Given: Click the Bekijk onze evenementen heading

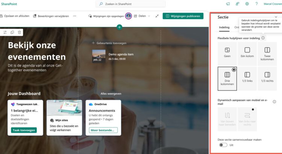Looking at the screenshot, I should (37, 51).
